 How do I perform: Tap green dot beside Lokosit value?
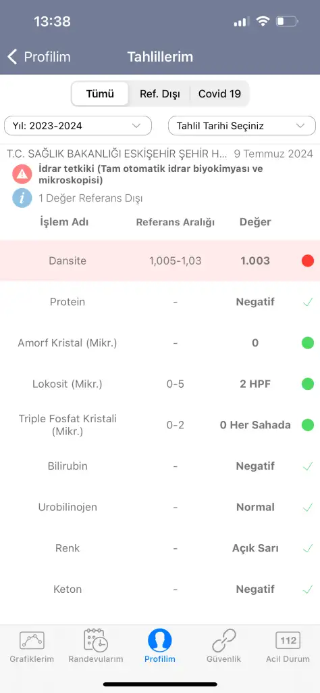(x=308, y=384)
